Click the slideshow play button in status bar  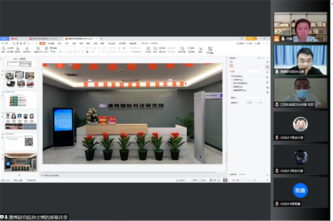click(x=225, y=180)
